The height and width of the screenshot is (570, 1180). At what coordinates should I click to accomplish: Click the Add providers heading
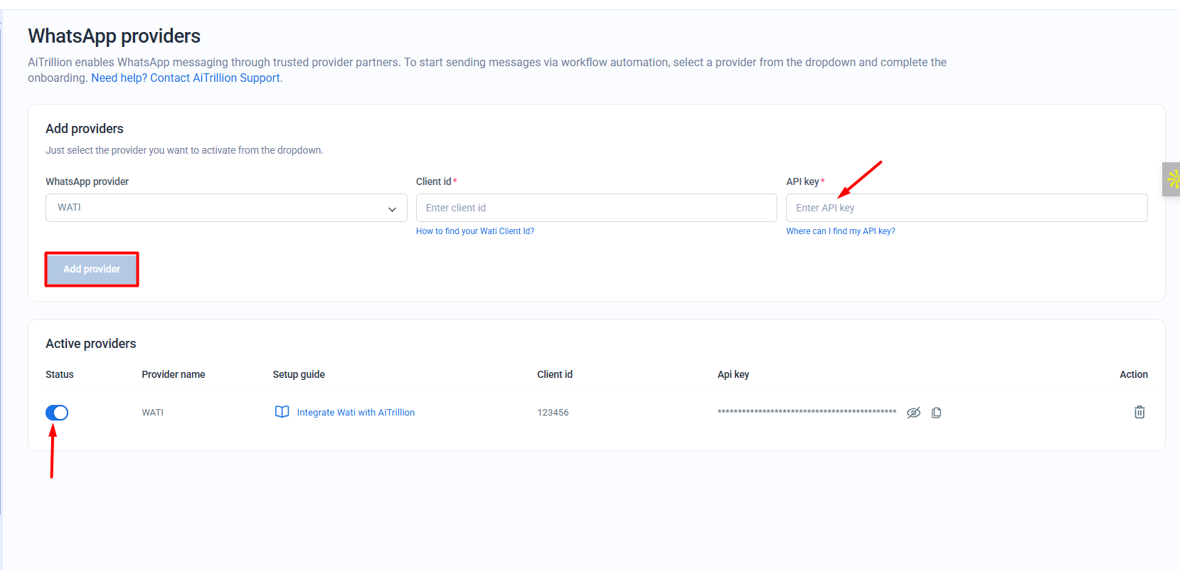tap(85, 129)
